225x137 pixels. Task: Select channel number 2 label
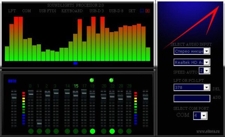tap(46, 86)
